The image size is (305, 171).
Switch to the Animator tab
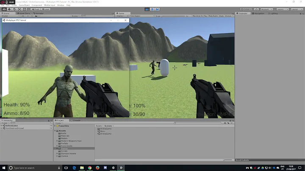[38, 14]
